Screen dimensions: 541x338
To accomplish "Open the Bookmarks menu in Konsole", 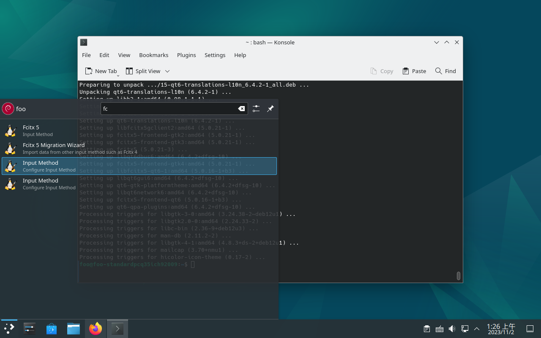I will coord(153,55).
